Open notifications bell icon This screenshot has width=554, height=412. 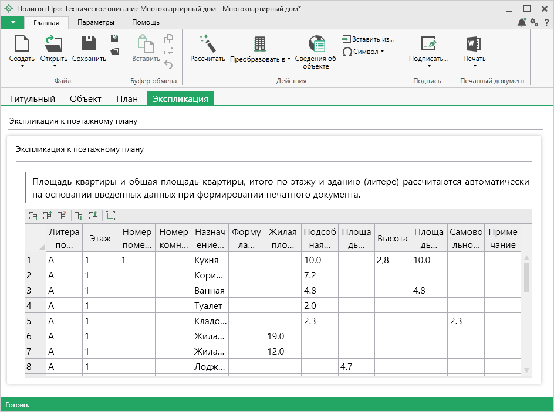click(522, 22)
